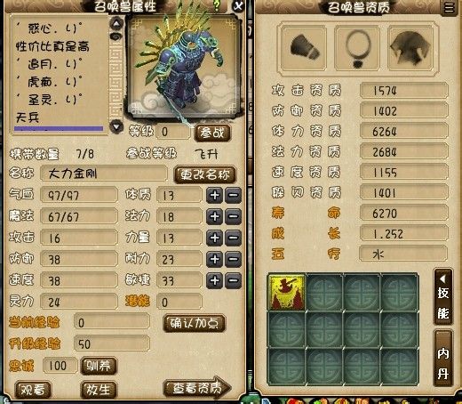The height and width of the screenshot is (404, 462).
Task: Increase 力量 with the plus button
Action: point(215,238)
